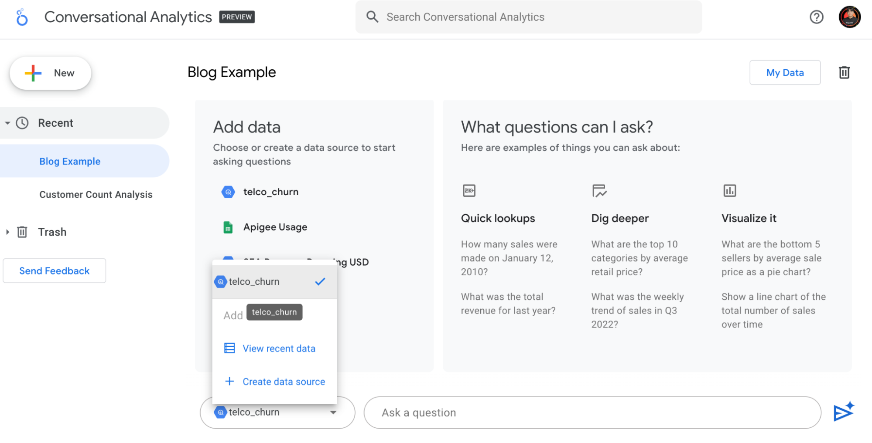
Task: Open the telco_churn data source dropdown arrow
Action: (x=333, y=412)
